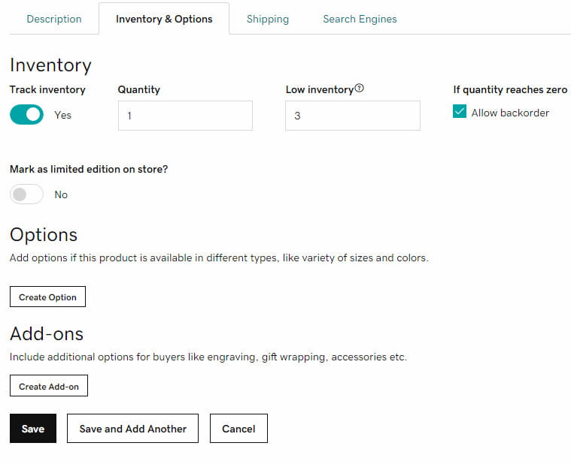Click the Add-ons section heading
Viewport: 571px width, 464px height.
[x=47, y=333]
